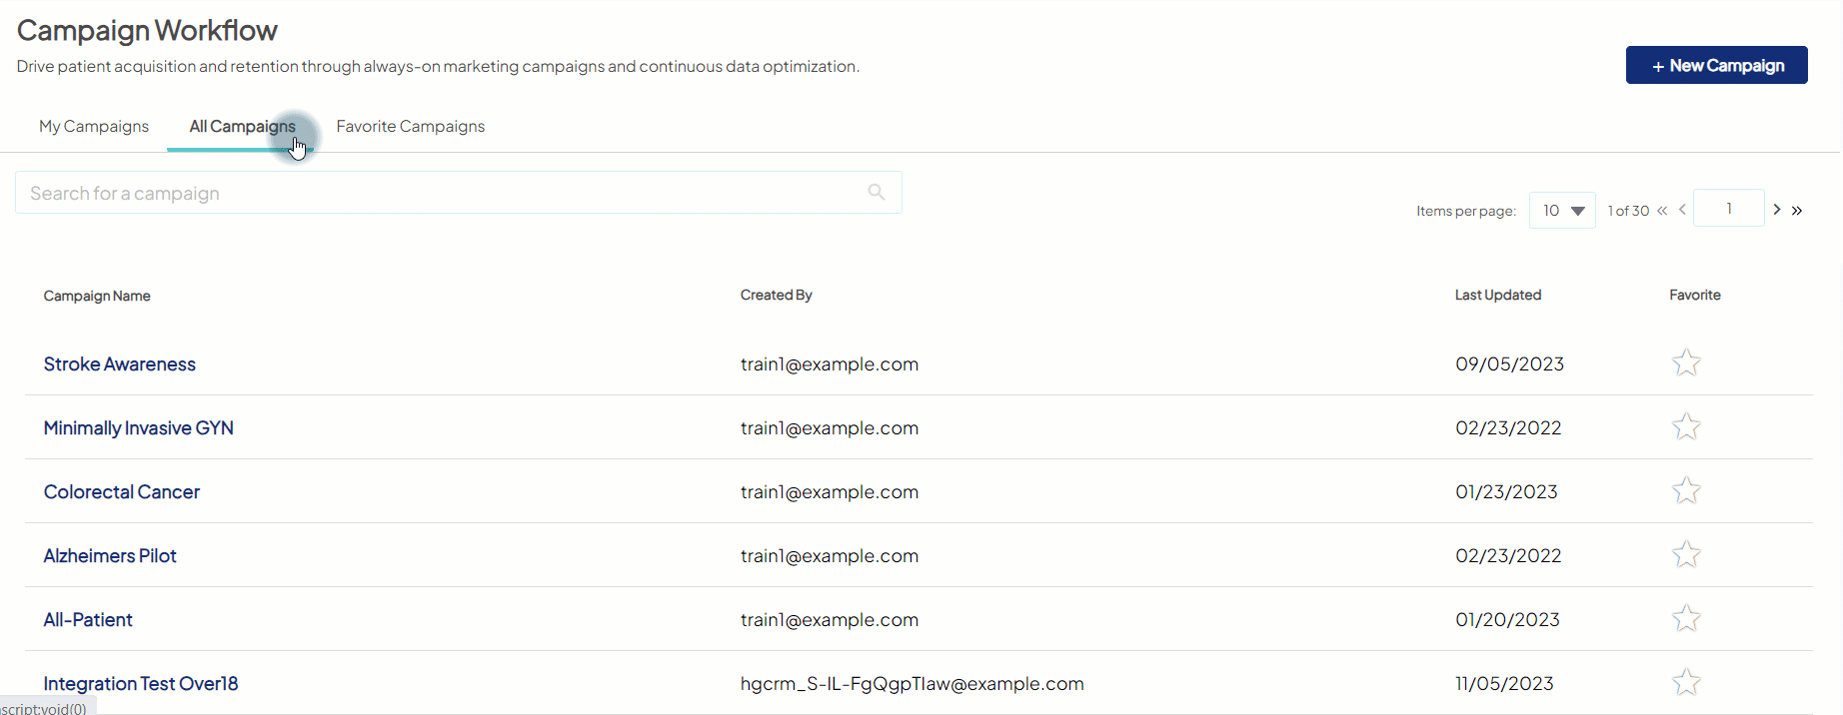Star the Integration Test Over18 campaign

[1686, 682]
